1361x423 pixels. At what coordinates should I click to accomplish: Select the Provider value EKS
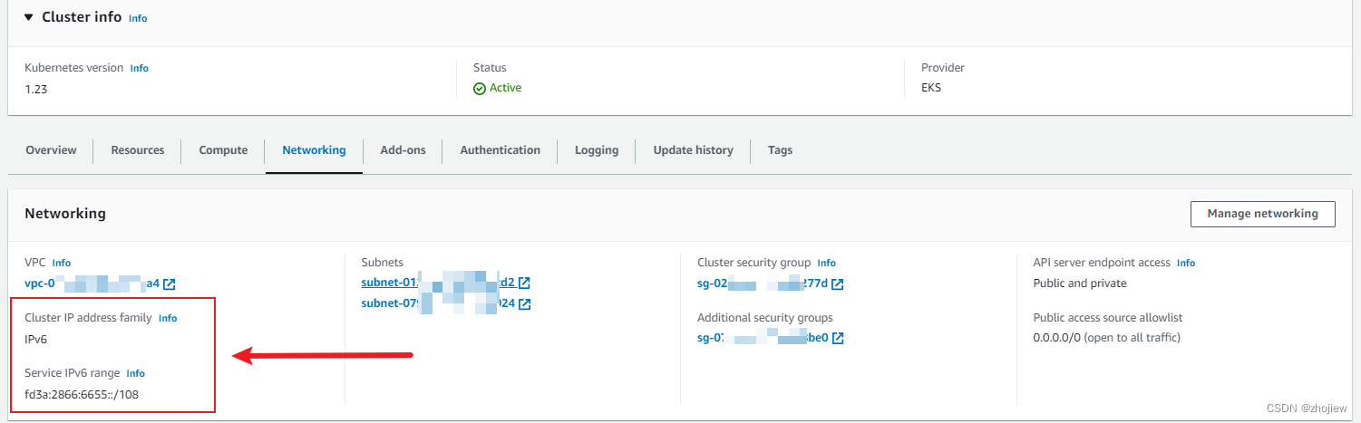(931, 88)
